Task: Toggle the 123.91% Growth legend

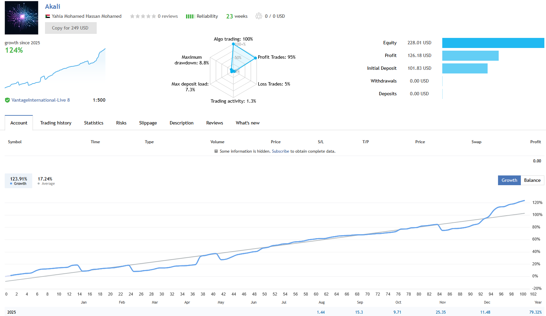Action: tap(18, 180)
